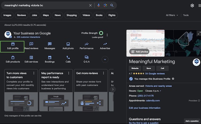Open the Google apps grid
The height and width of the screenshot is (124, 201).
[200, 5]
